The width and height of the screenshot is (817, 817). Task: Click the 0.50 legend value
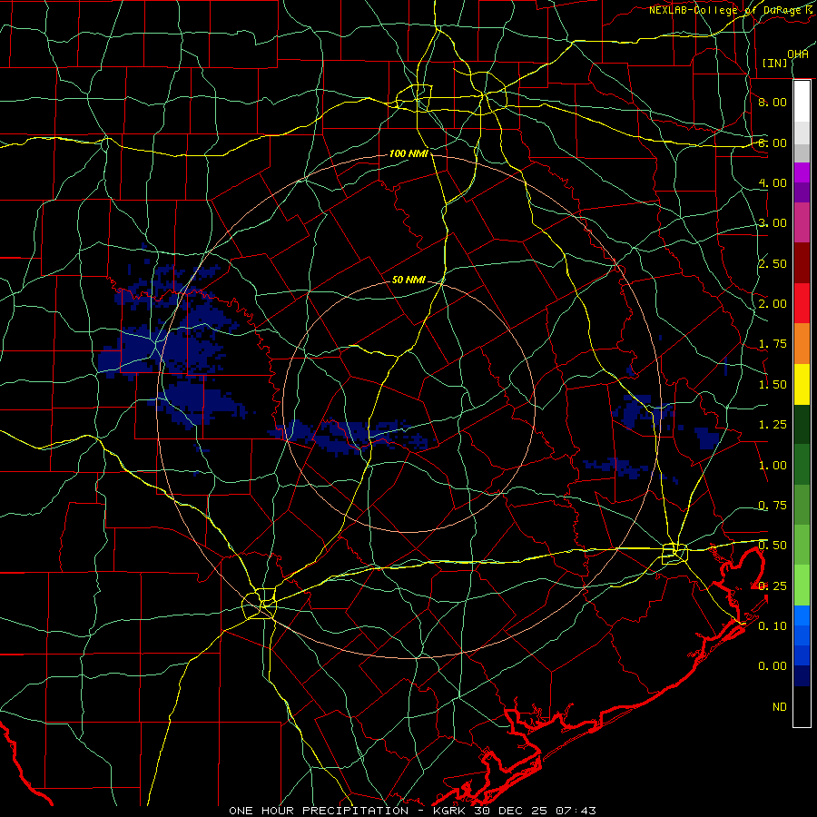click(x=773, y=546)
